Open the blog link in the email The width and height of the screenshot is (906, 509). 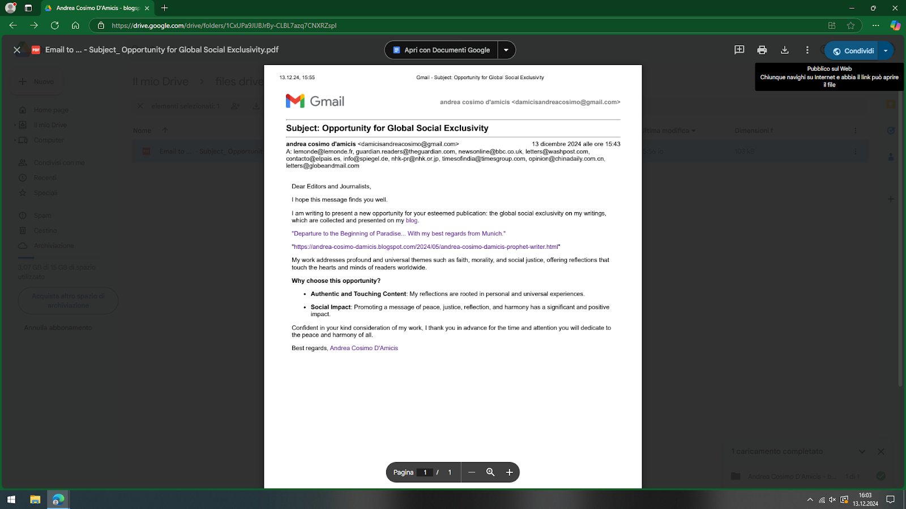pos(412,221)
